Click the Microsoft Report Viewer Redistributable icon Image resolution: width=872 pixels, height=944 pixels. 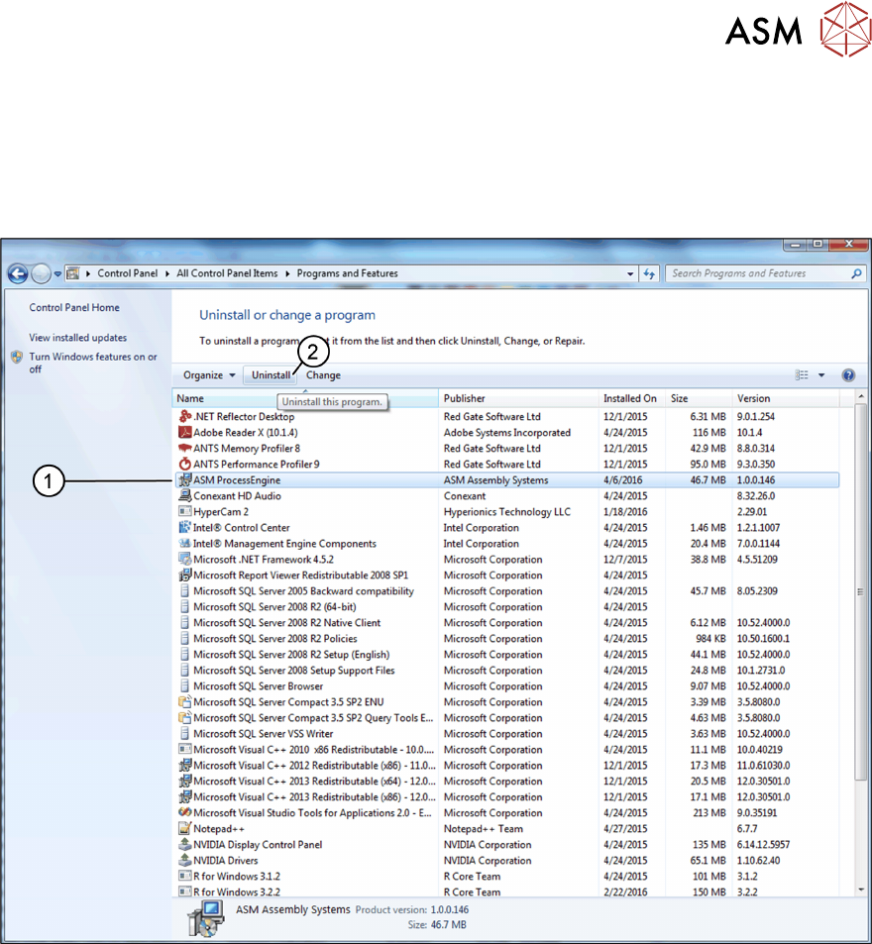(185, 575)
